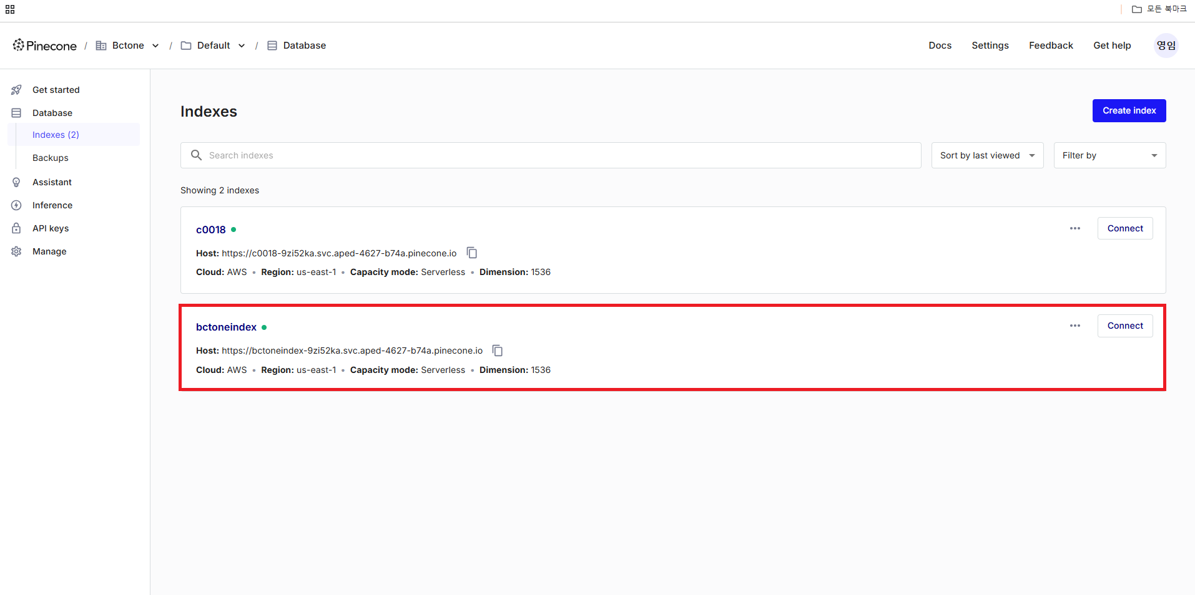The image size is (1195, 595).
Task: Go to API keys page
Action: [51, 228]
